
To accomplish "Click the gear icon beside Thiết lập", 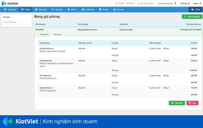I will 189,4.
